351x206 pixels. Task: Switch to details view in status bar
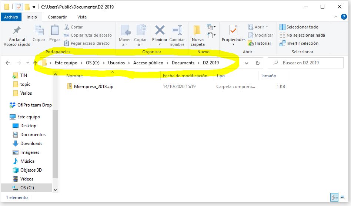[x=334, y=197]
